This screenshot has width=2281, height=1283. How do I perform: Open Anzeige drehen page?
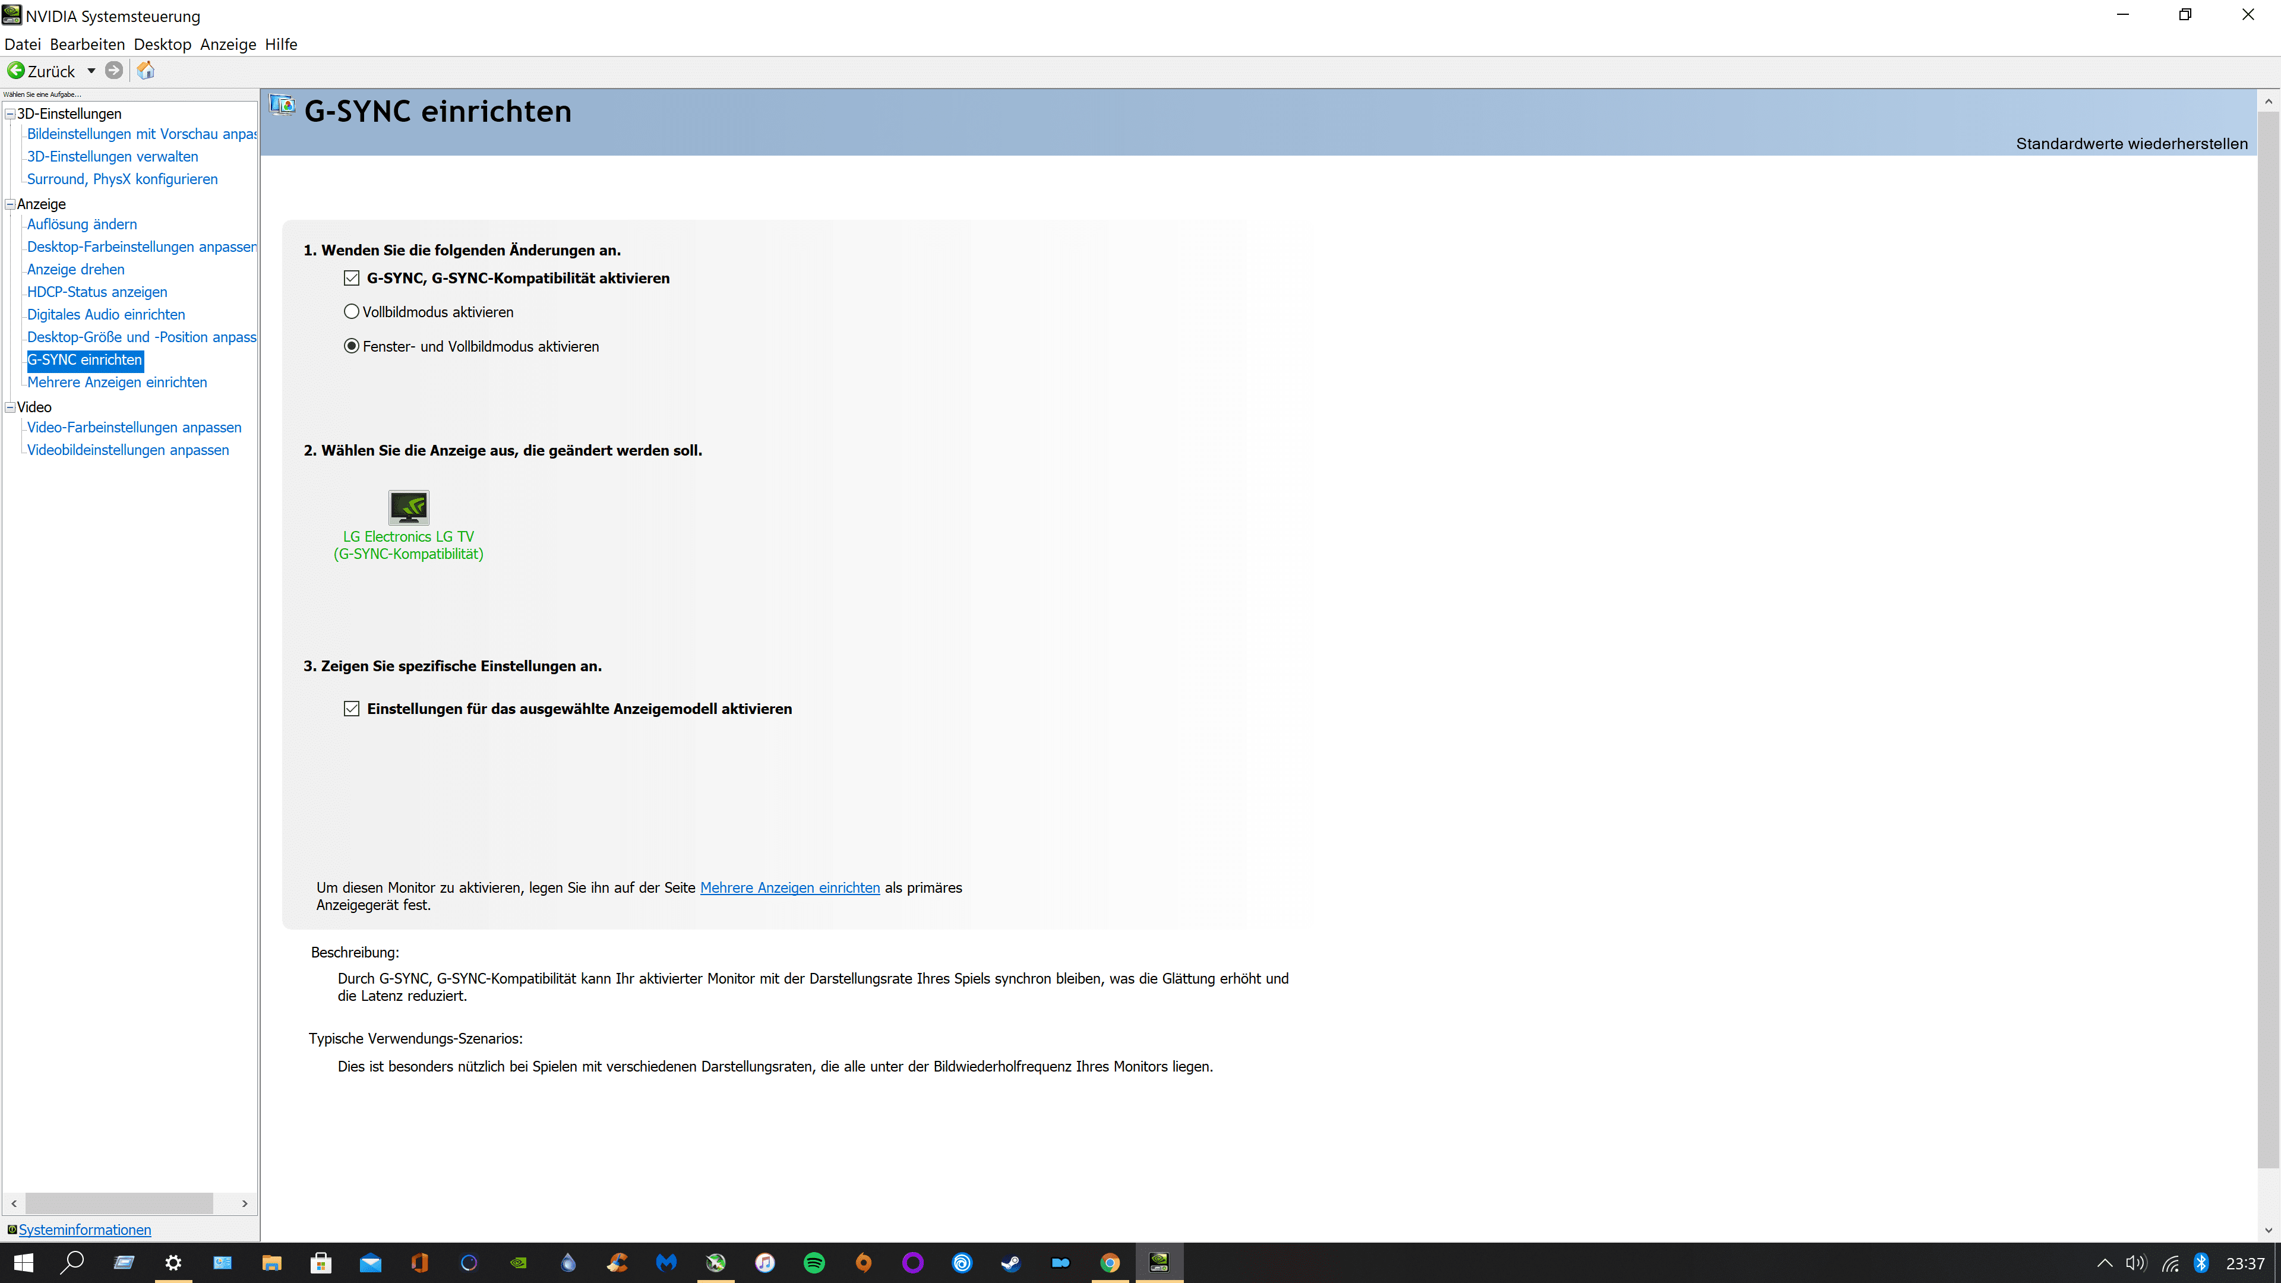[75, 269]
